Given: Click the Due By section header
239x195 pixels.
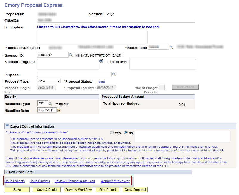Looking at the screenshot, I should coord(52,97).
